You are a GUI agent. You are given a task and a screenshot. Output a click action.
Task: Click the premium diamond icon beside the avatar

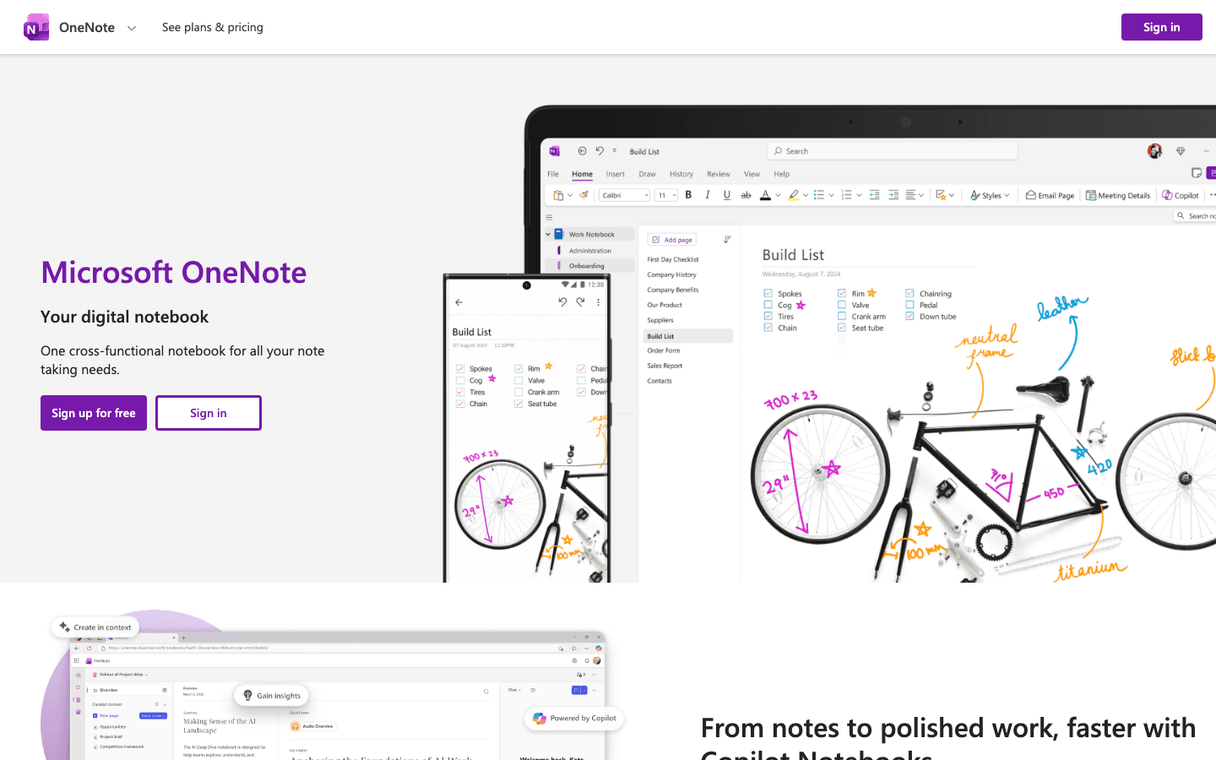pyautogui.click(x=1181, y=151)
